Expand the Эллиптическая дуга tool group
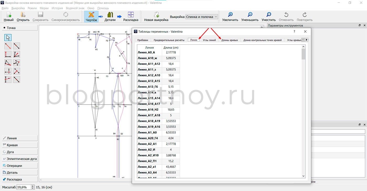This screenshot has width=367, height=191. tap(20, 159)
